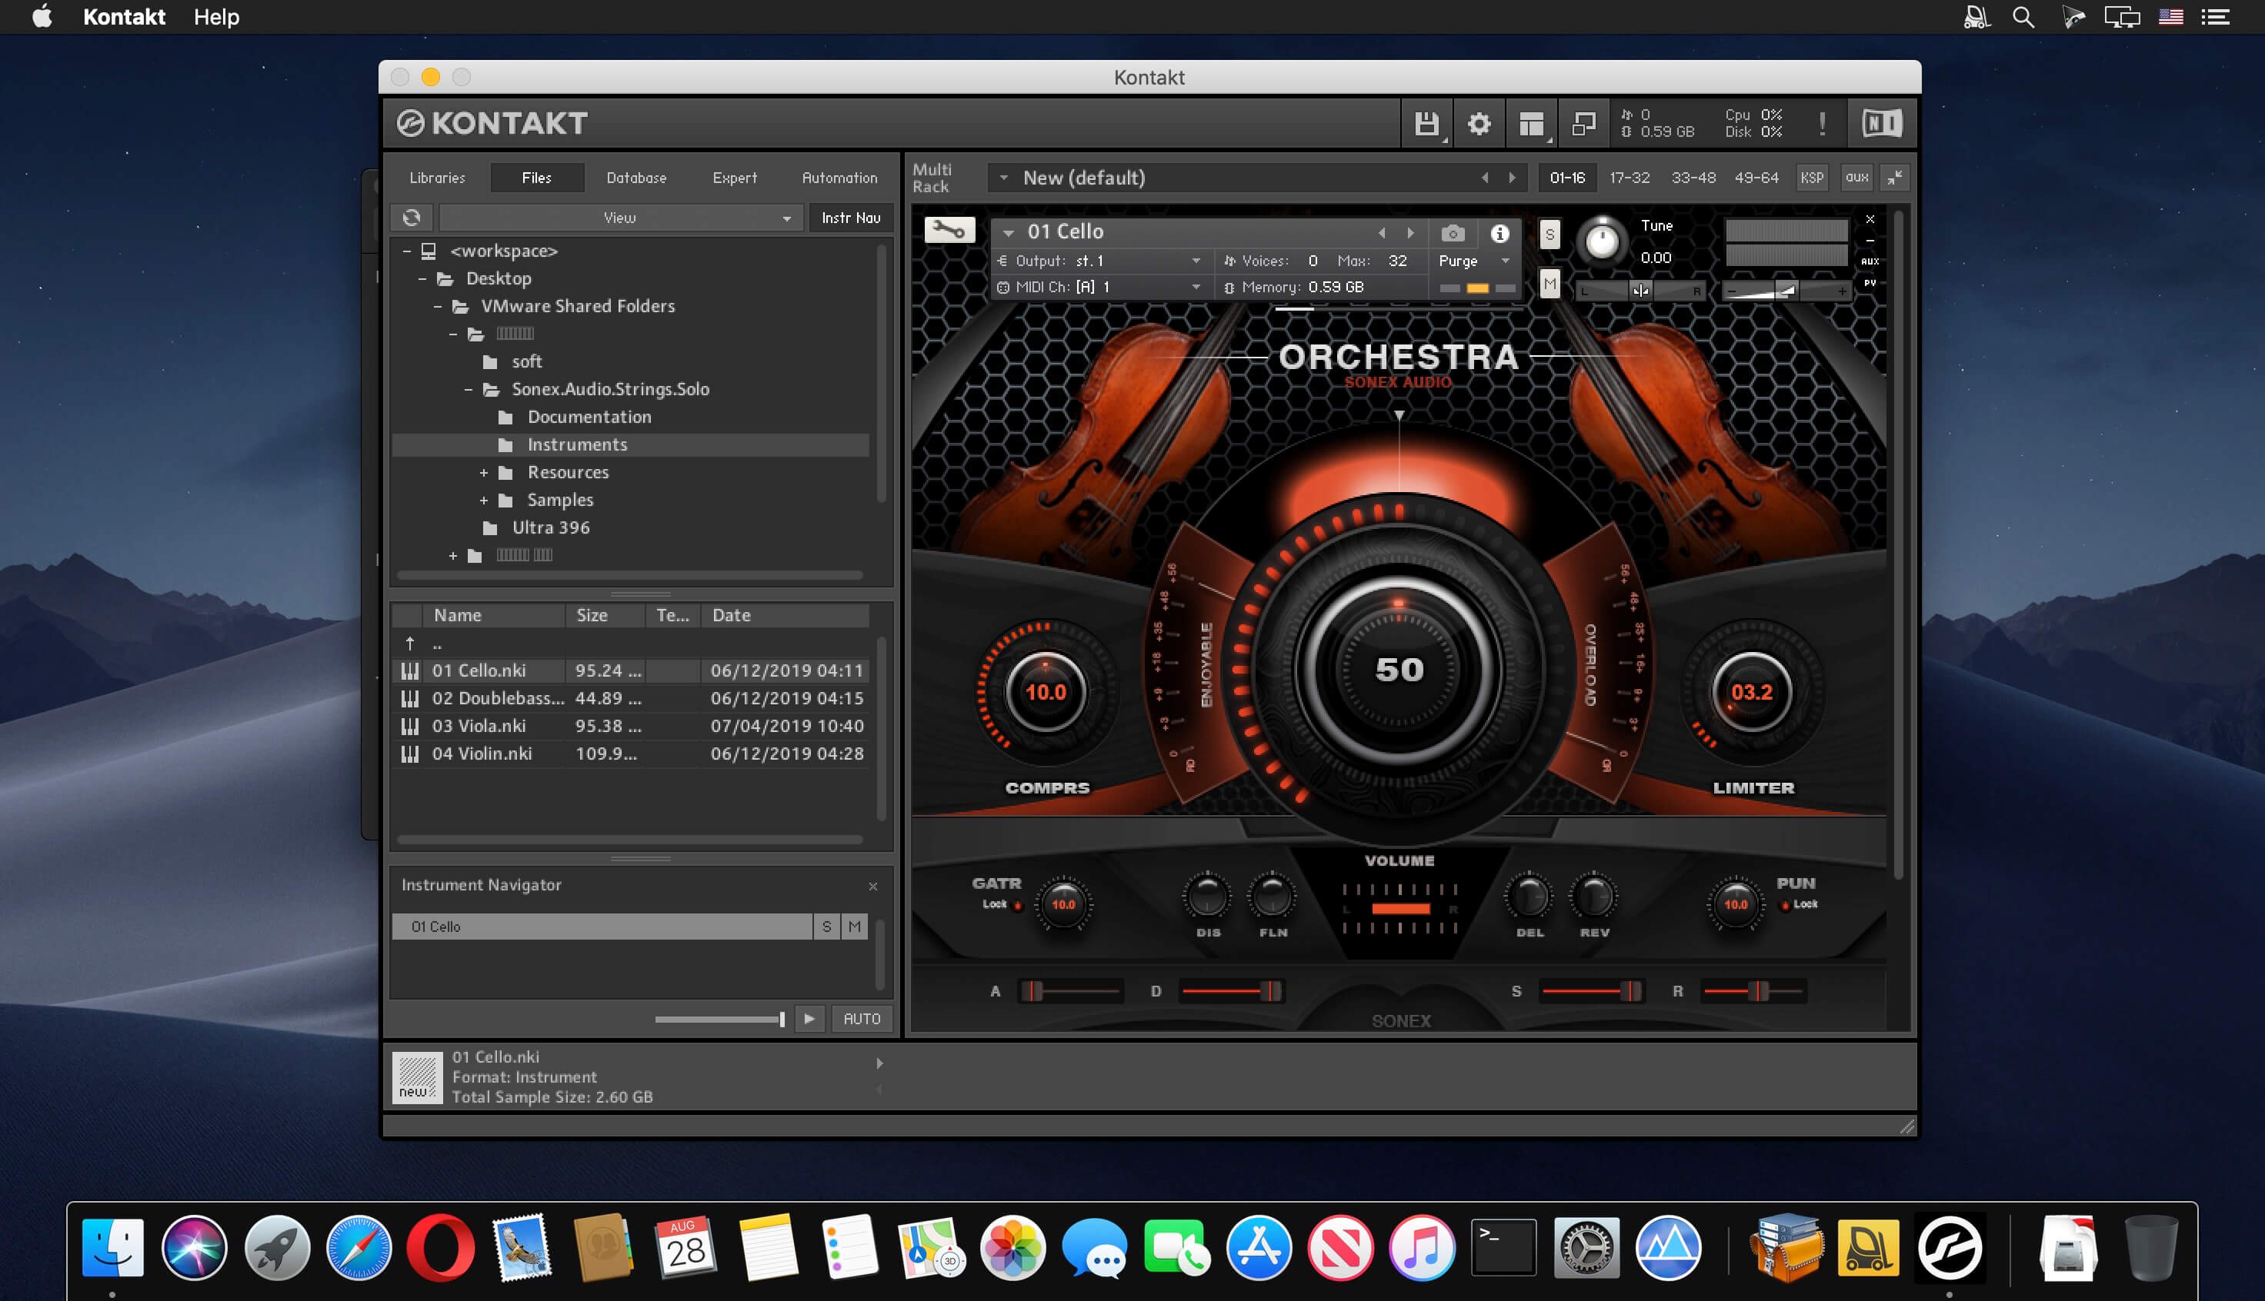The width and height of the screenshot is (2265, 1301).
Task: Click the Release (R) envelope slider
Action: (1753, 991)
